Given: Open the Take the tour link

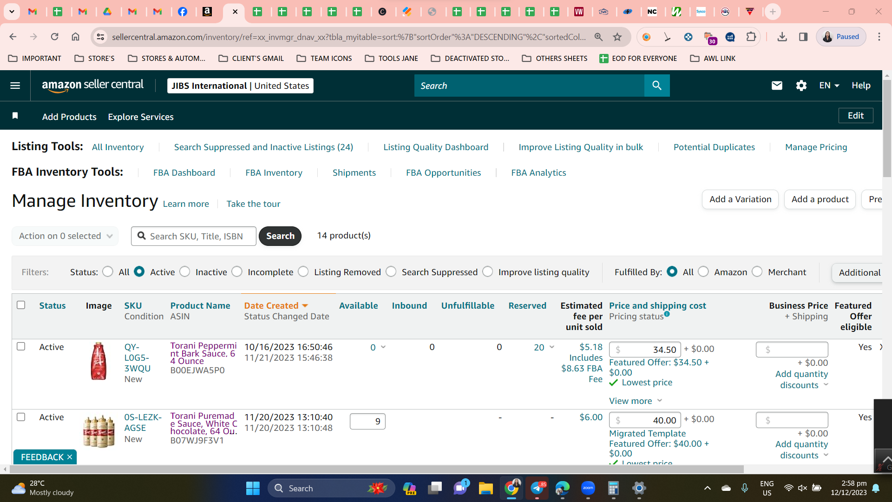Looking at the screenshot, I should pyautogui.click(x=253, y=204).
